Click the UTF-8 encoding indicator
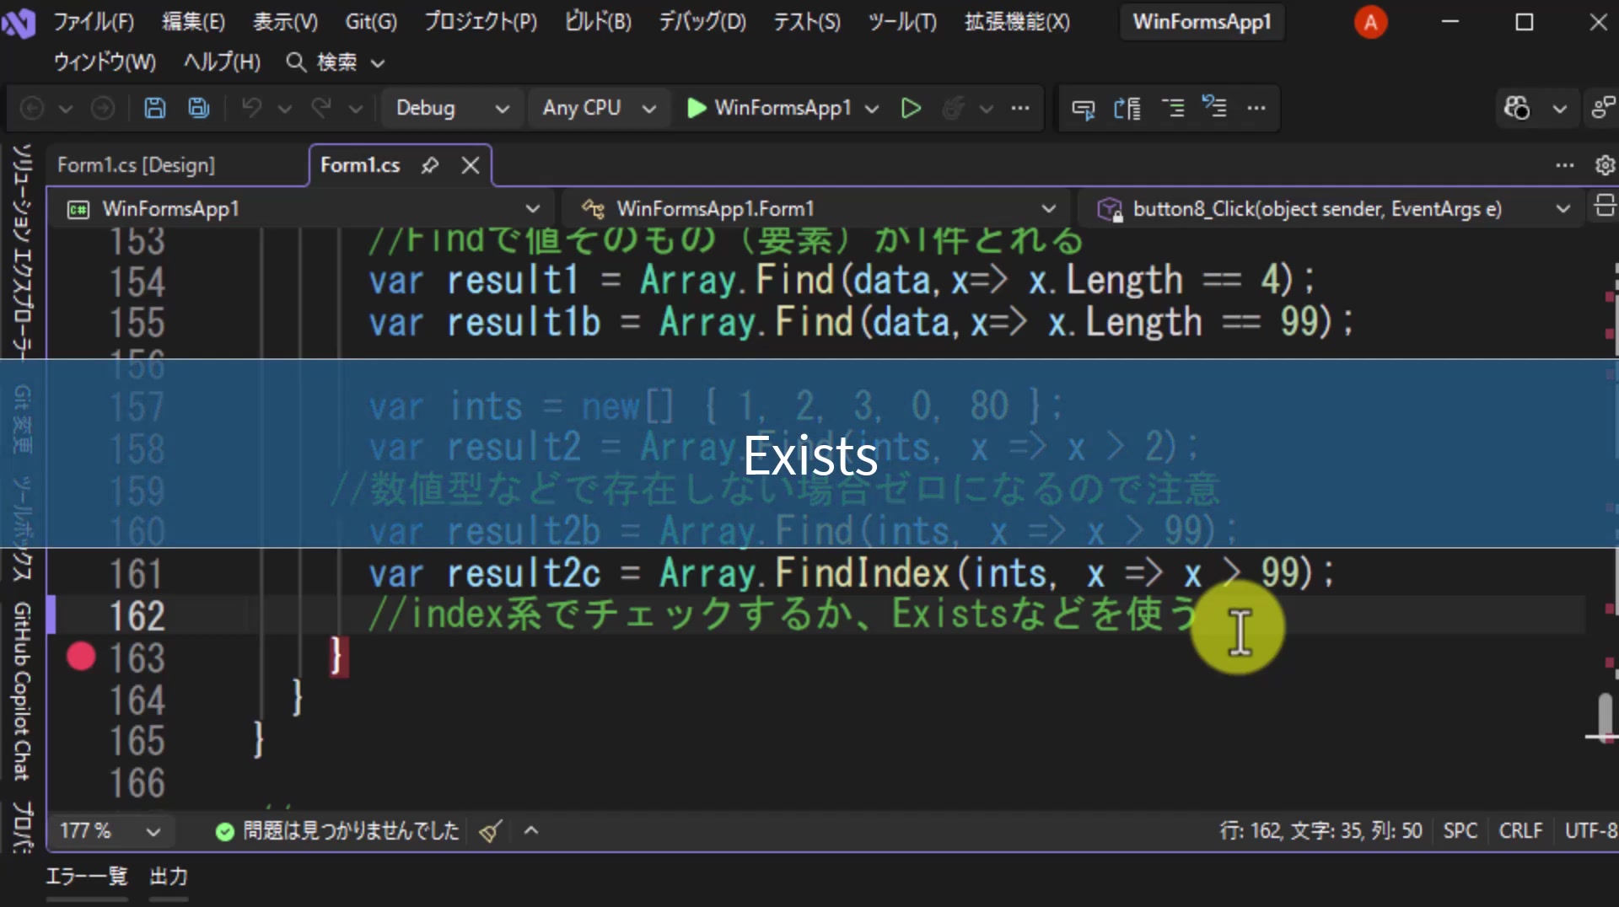This screenshot has height=907, width=1619. coord(1590,831)
